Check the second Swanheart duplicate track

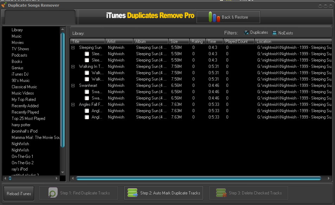pyautogui.click(x=87, y=98)
